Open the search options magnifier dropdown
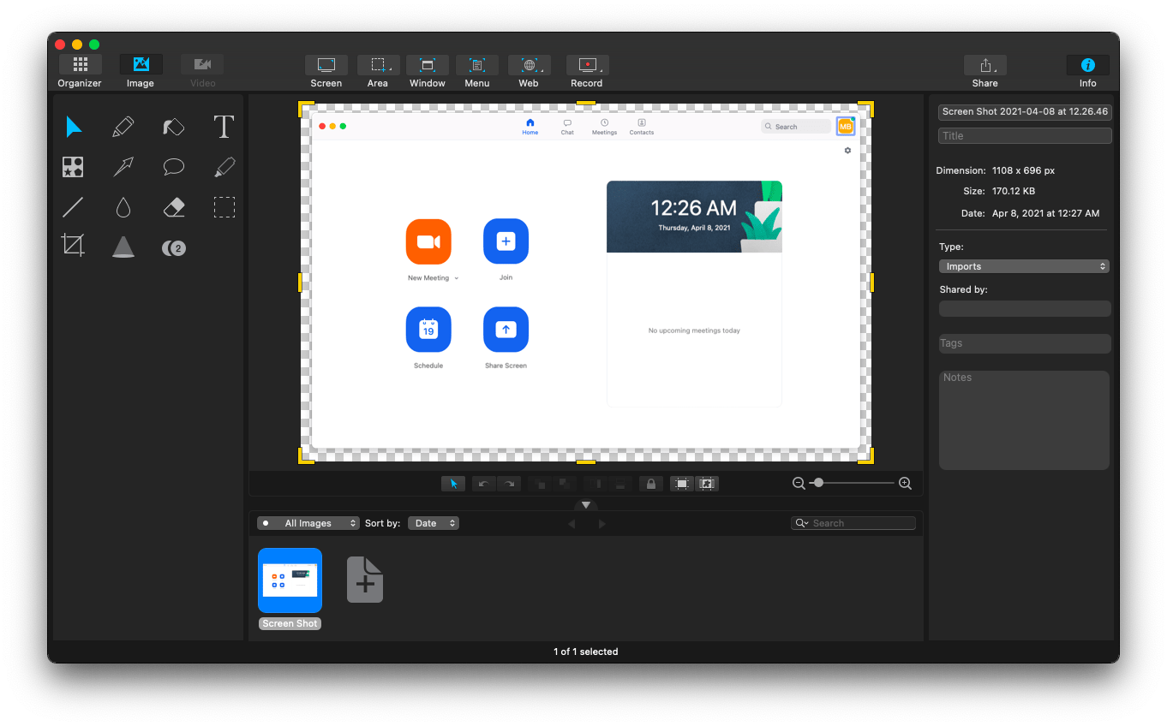This screenshot has height=726, width=1167. (803, 523)
